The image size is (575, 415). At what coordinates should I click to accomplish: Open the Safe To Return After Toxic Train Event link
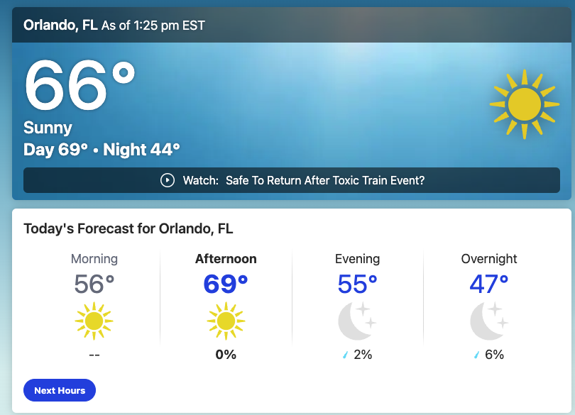pos(325,180)
